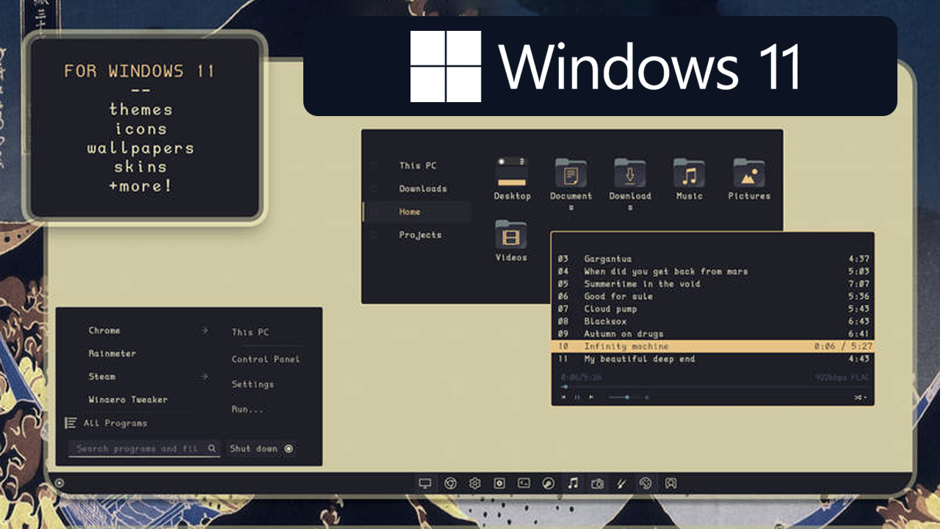Play track 03 Gargantua
This screenshot has width=940, height=529.
713,259
